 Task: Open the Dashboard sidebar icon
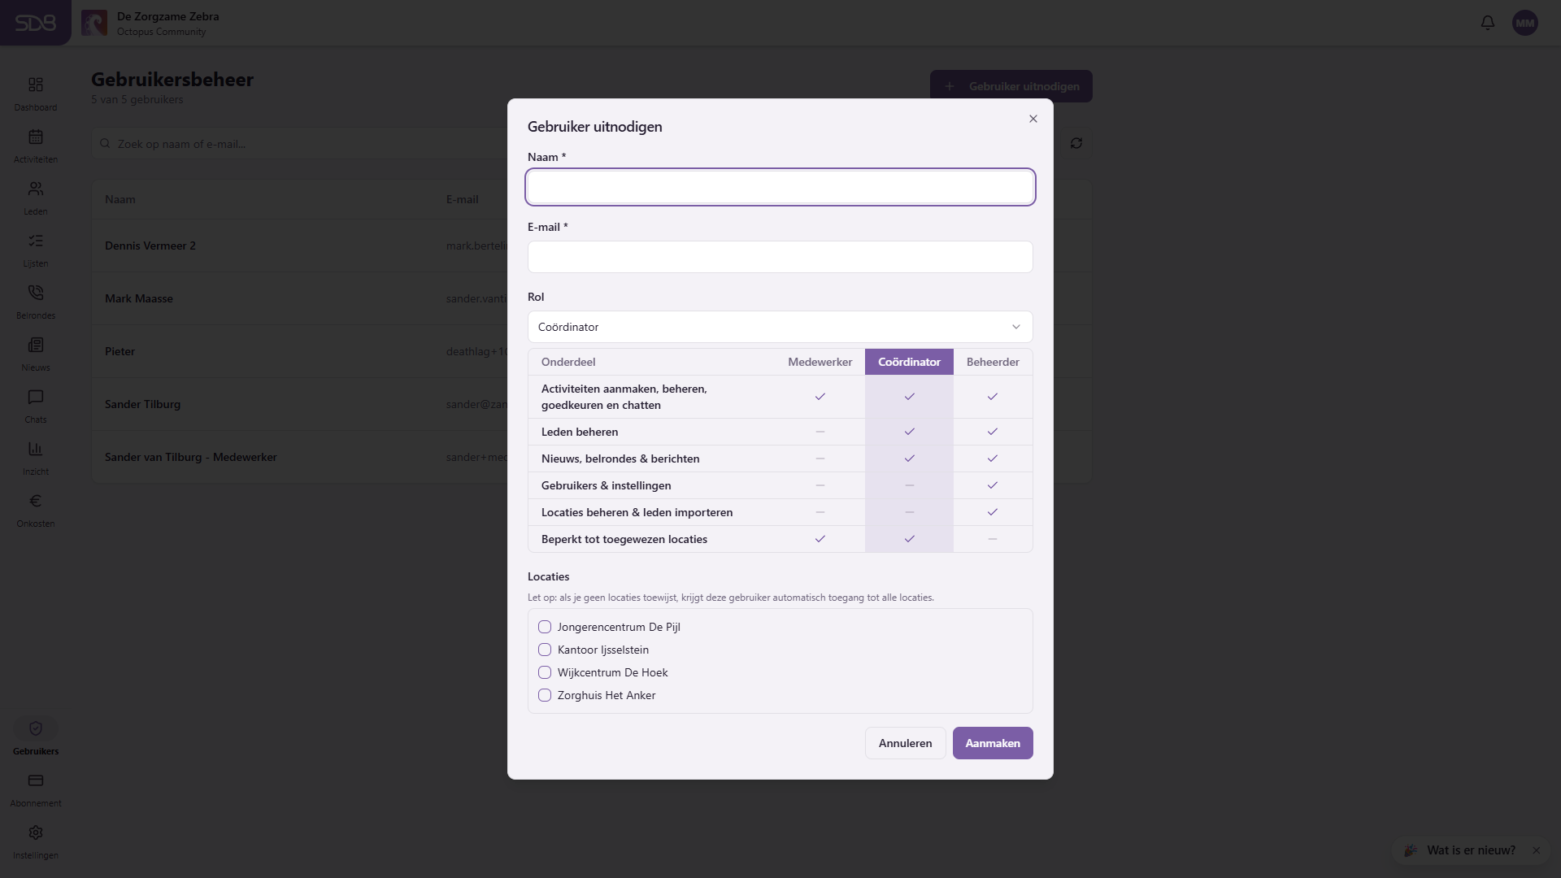[36, 85]
